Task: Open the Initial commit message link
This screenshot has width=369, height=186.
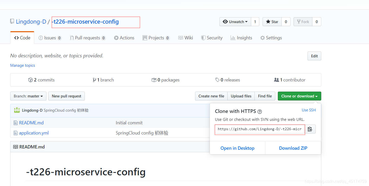Action: (x=129, y=123)
